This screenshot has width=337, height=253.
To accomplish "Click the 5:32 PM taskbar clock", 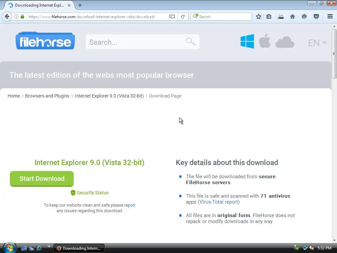I will tap(324, 248).
